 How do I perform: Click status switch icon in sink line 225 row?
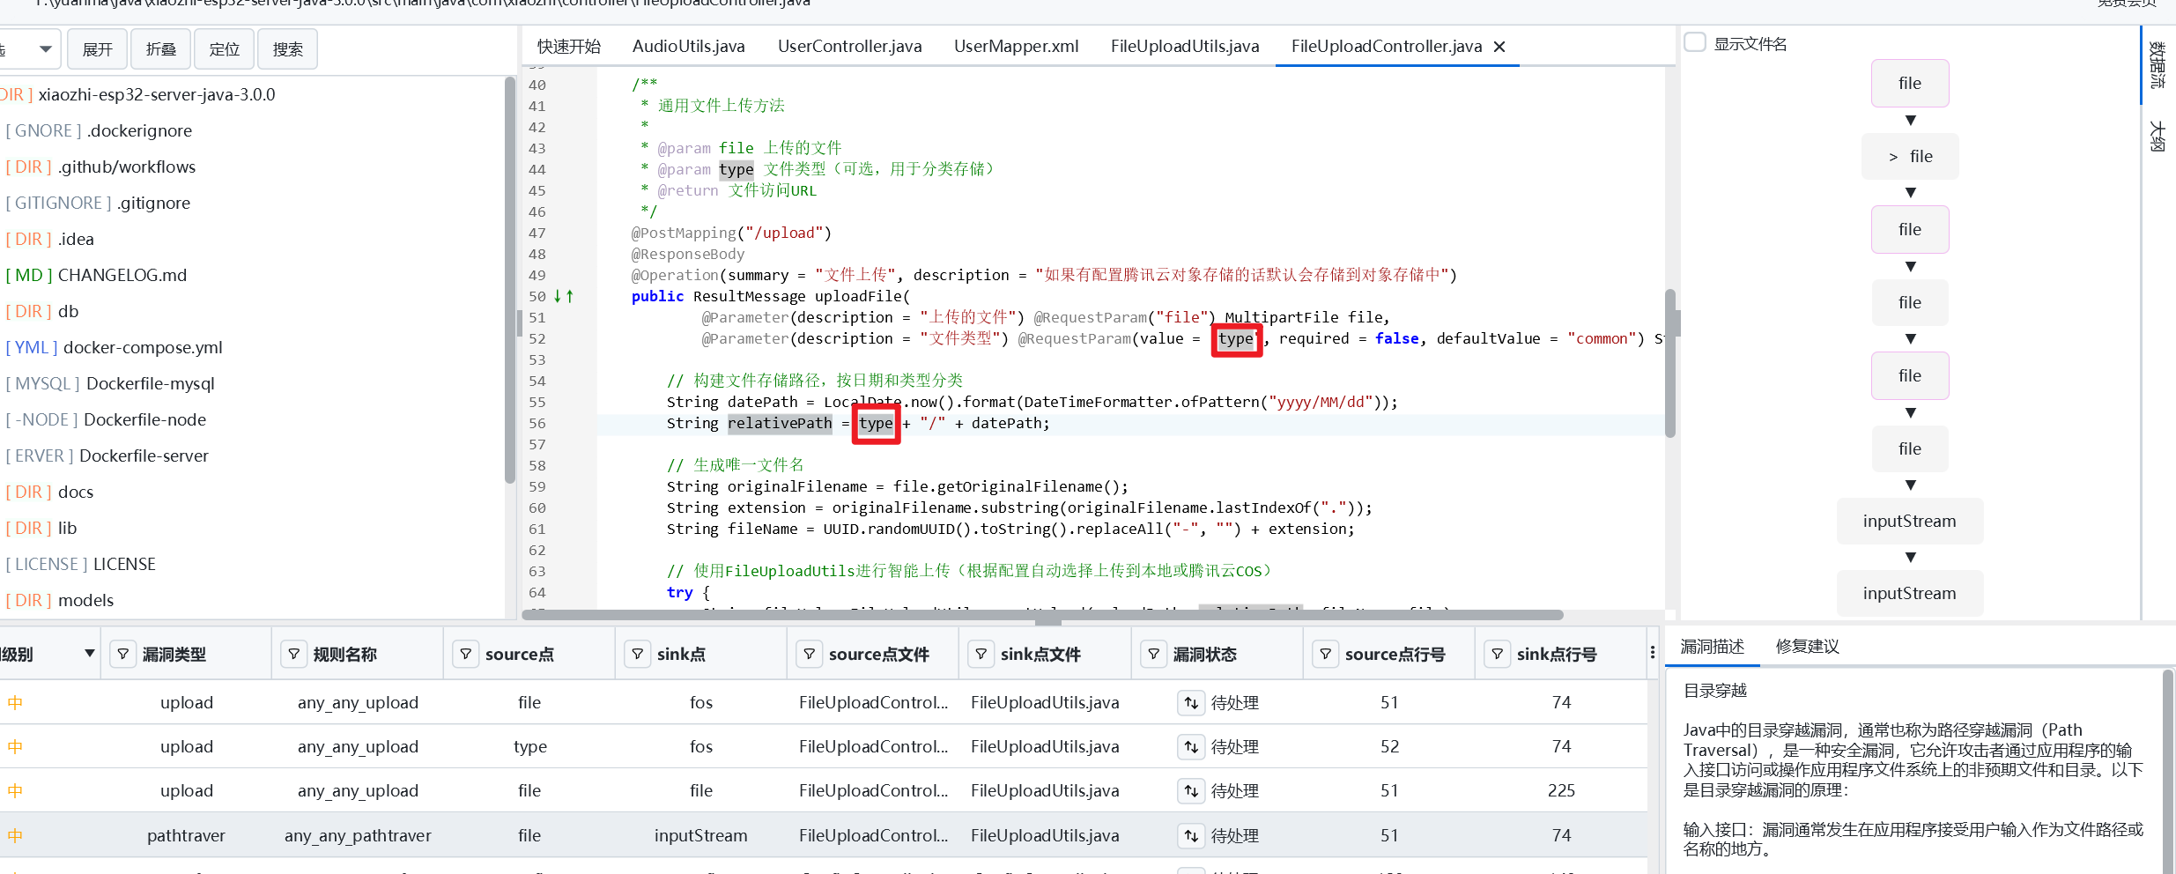click(1191, 791)
